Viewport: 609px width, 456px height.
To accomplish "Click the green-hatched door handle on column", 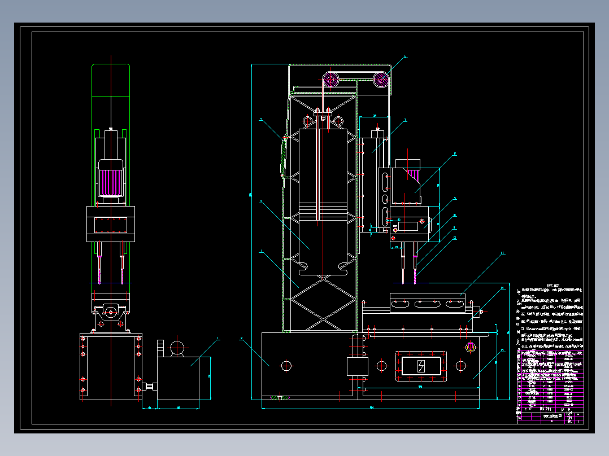I will 284,156.
